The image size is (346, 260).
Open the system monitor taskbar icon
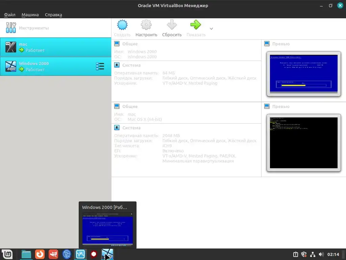tap(80, 254)
